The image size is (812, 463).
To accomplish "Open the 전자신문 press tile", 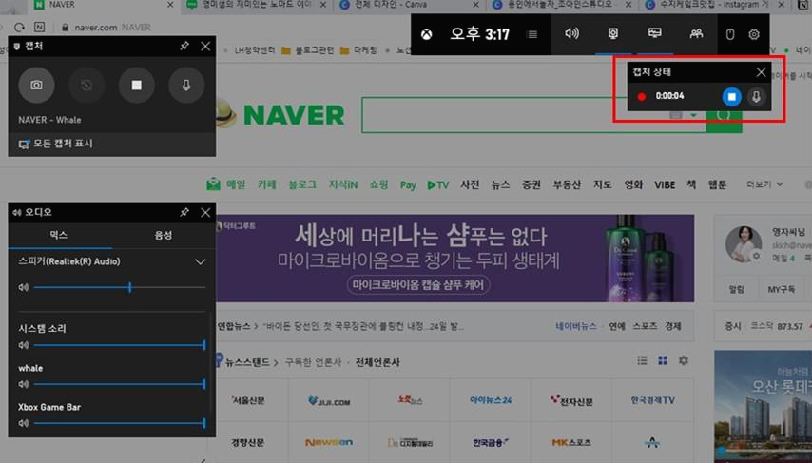I will [571, 400].
